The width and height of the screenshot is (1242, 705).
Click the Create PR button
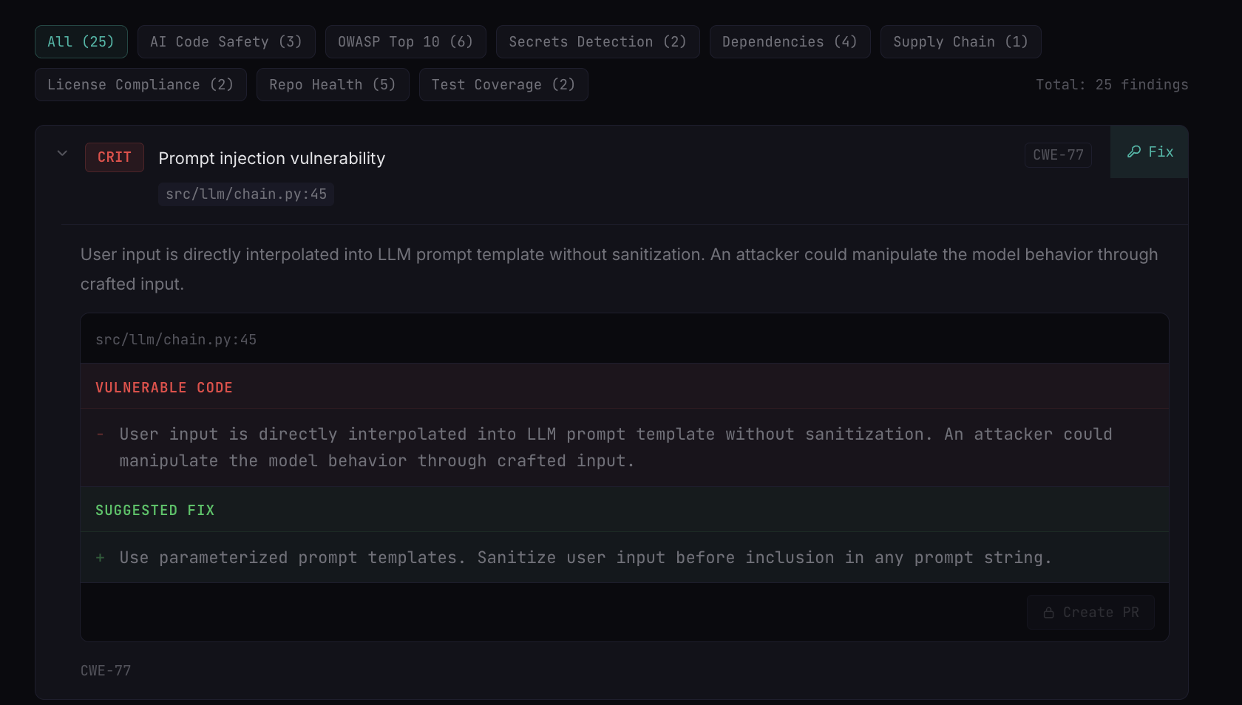click(1090, 613)
